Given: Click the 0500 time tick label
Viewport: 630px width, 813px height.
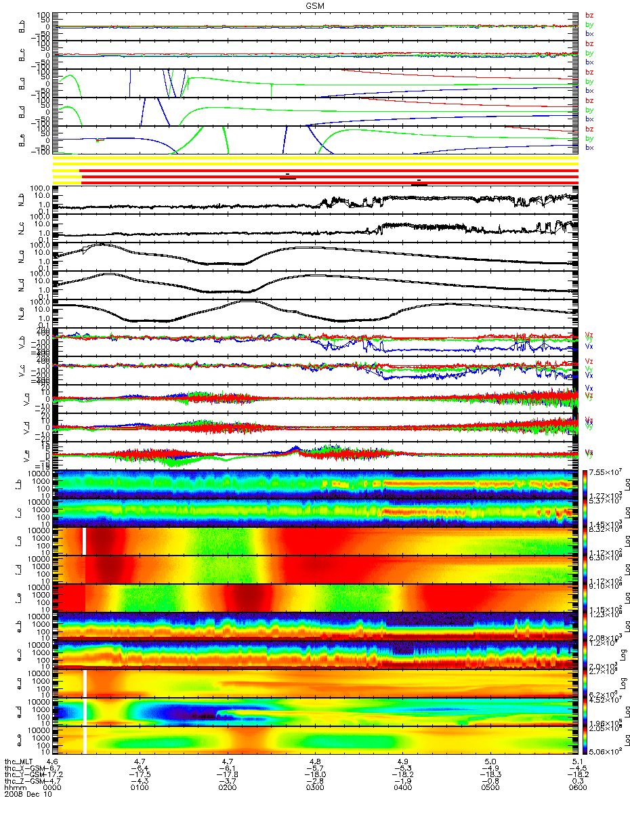Looking at the screenshot, I should point(490,788).
